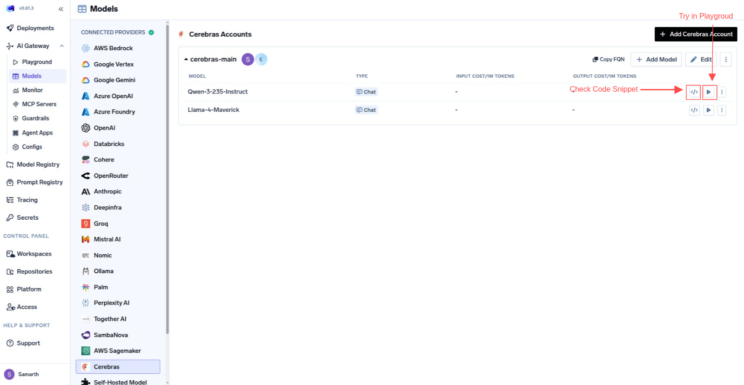
Task: Open more options for Llama-4-Maverick row
Action: (x=722, y=110)
